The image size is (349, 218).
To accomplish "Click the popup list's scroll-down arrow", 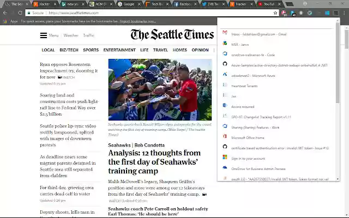I will point(338,179).
